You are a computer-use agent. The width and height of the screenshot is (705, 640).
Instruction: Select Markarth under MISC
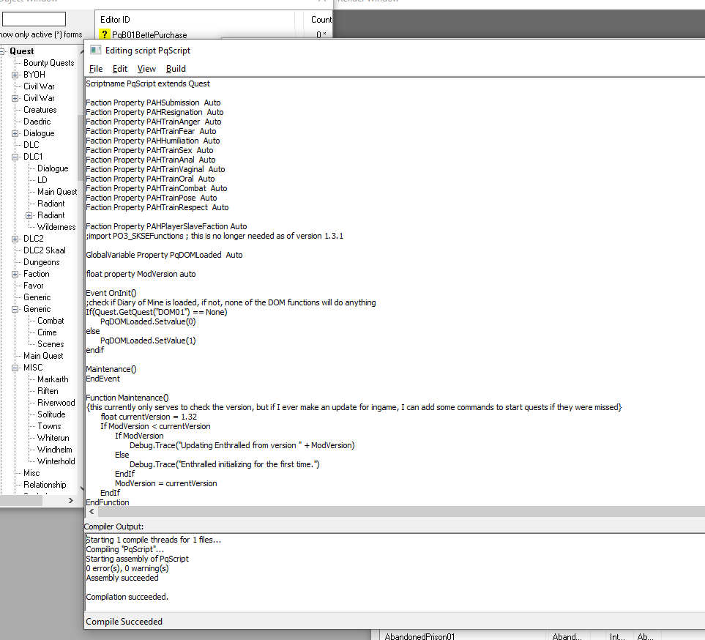(53, 379)
